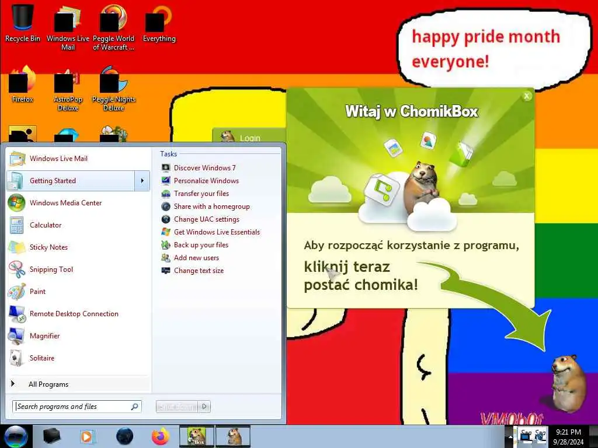Screen dimensions: 598x448
Task: Open Recycle Bin desktop icon
Action: [x=23, y=22]
